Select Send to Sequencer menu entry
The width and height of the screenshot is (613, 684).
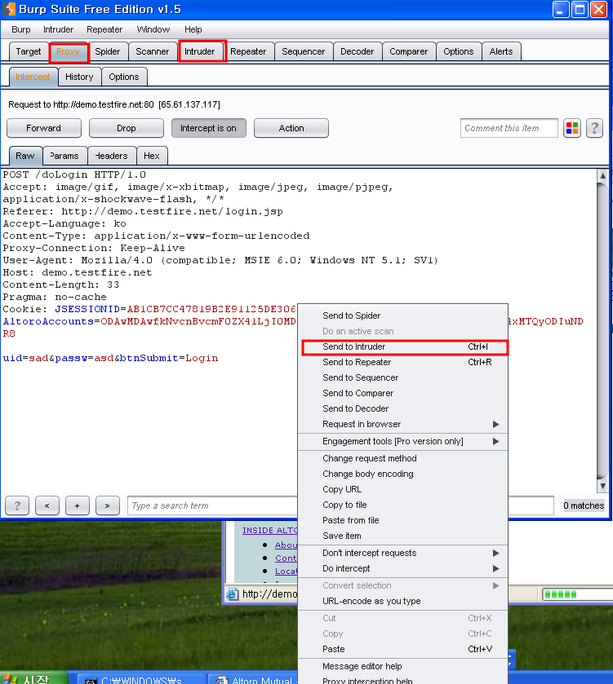click(402, 377)
